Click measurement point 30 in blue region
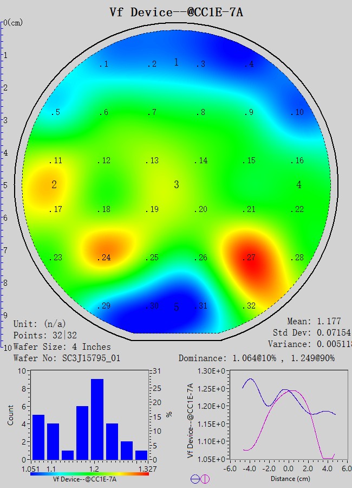The width and height of the screenshot is (352, 488). (x=153, y=306)
